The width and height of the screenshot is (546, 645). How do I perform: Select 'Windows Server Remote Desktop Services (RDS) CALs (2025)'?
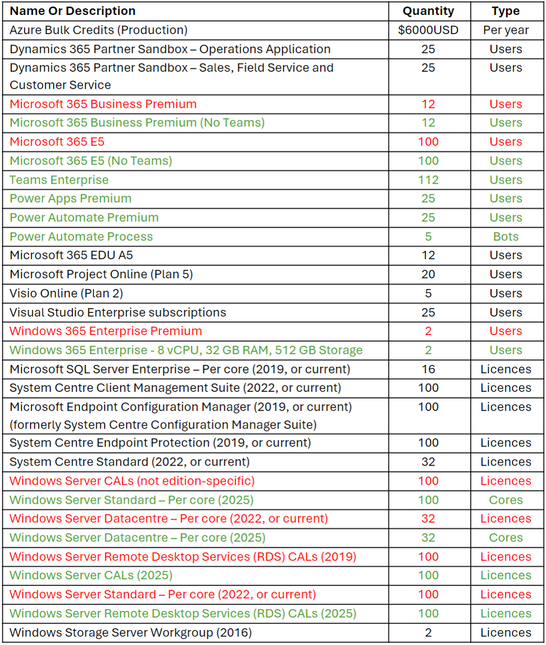[183, 613]
